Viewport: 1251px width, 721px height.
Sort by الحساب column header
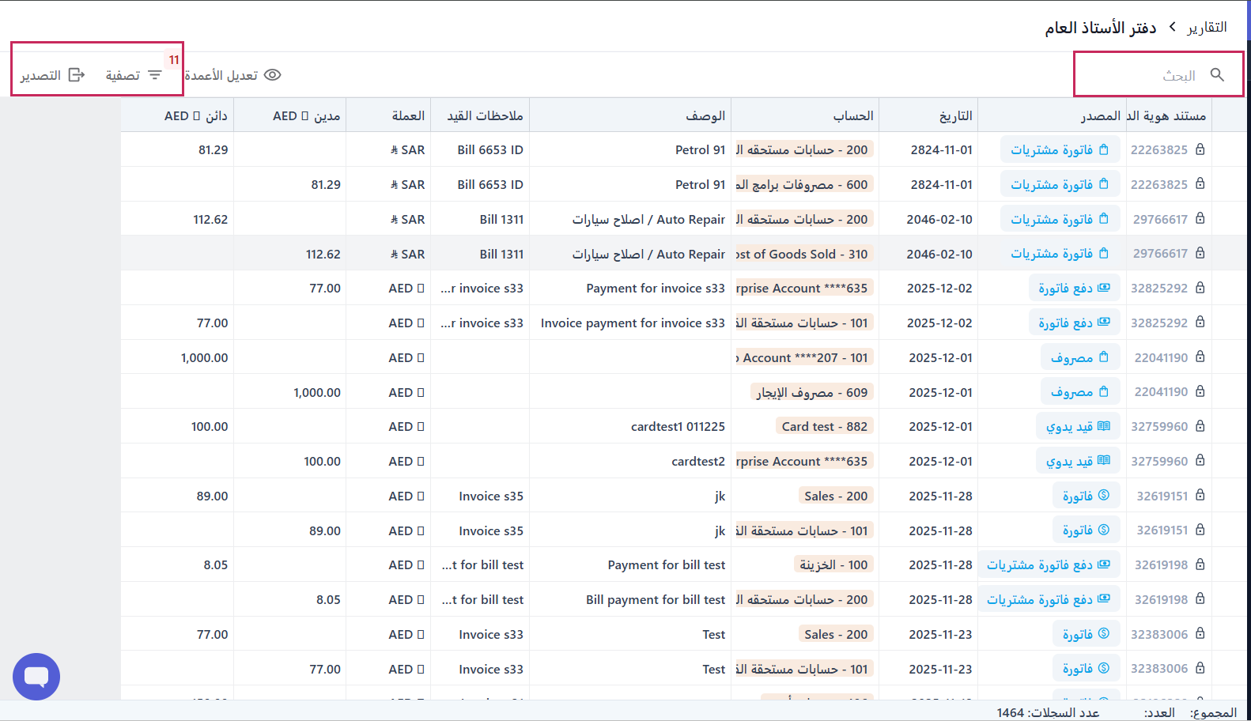(852, 115)
